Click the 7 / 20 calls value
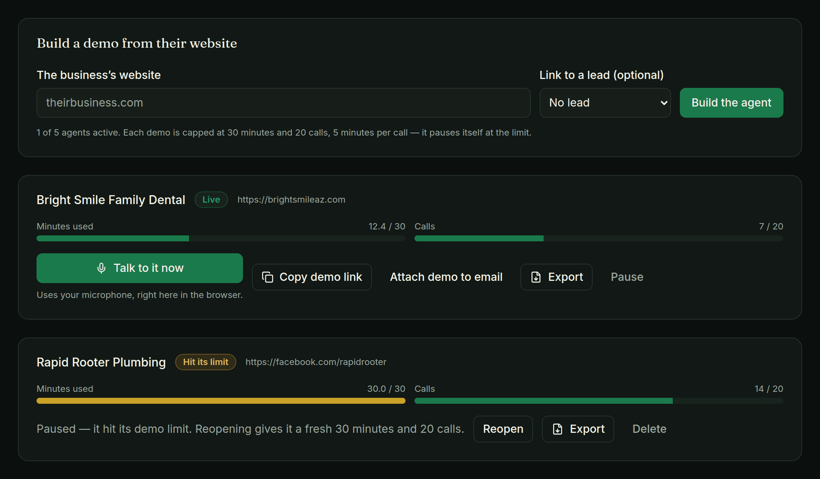Screen dimensions: 820x479 (x=771, y=226)
